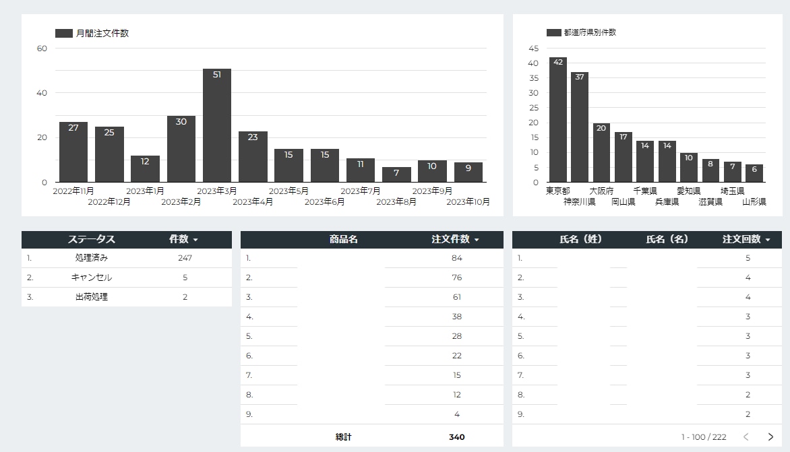Image resolution: width=790 pixels, height=452 pixels.
Task: Select the 大阪府 bar showing 20
Action: tap(601, 152)
